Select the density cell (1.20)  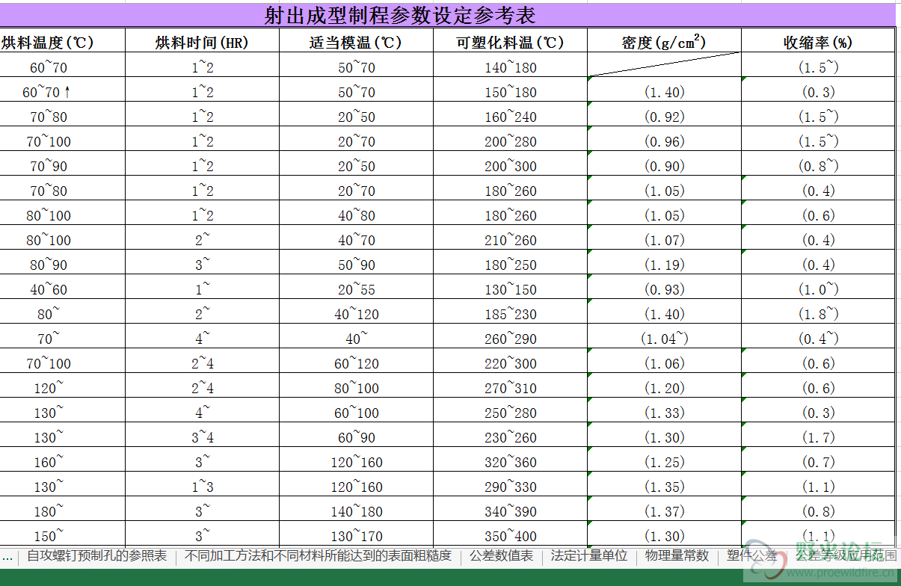click(664, 386)
